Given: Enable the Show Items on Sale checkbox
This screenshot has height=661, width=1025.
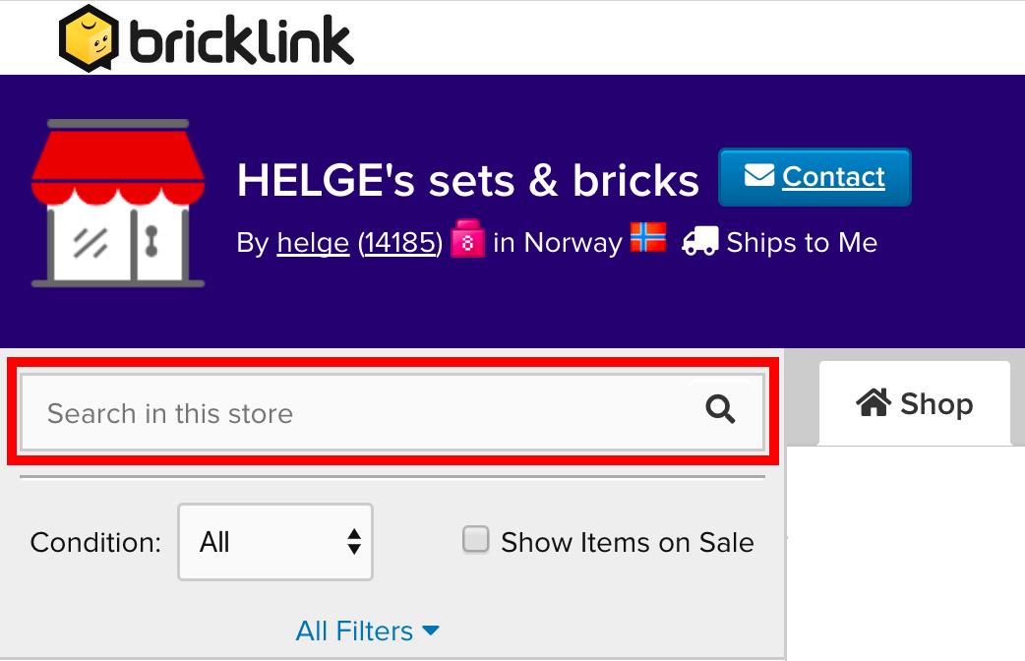Looking at the screenshot, I should 475,540.
